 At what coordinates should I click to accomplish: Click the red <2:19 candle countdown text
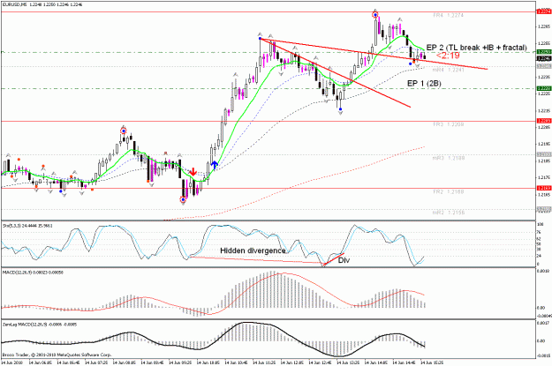point(448,56)
